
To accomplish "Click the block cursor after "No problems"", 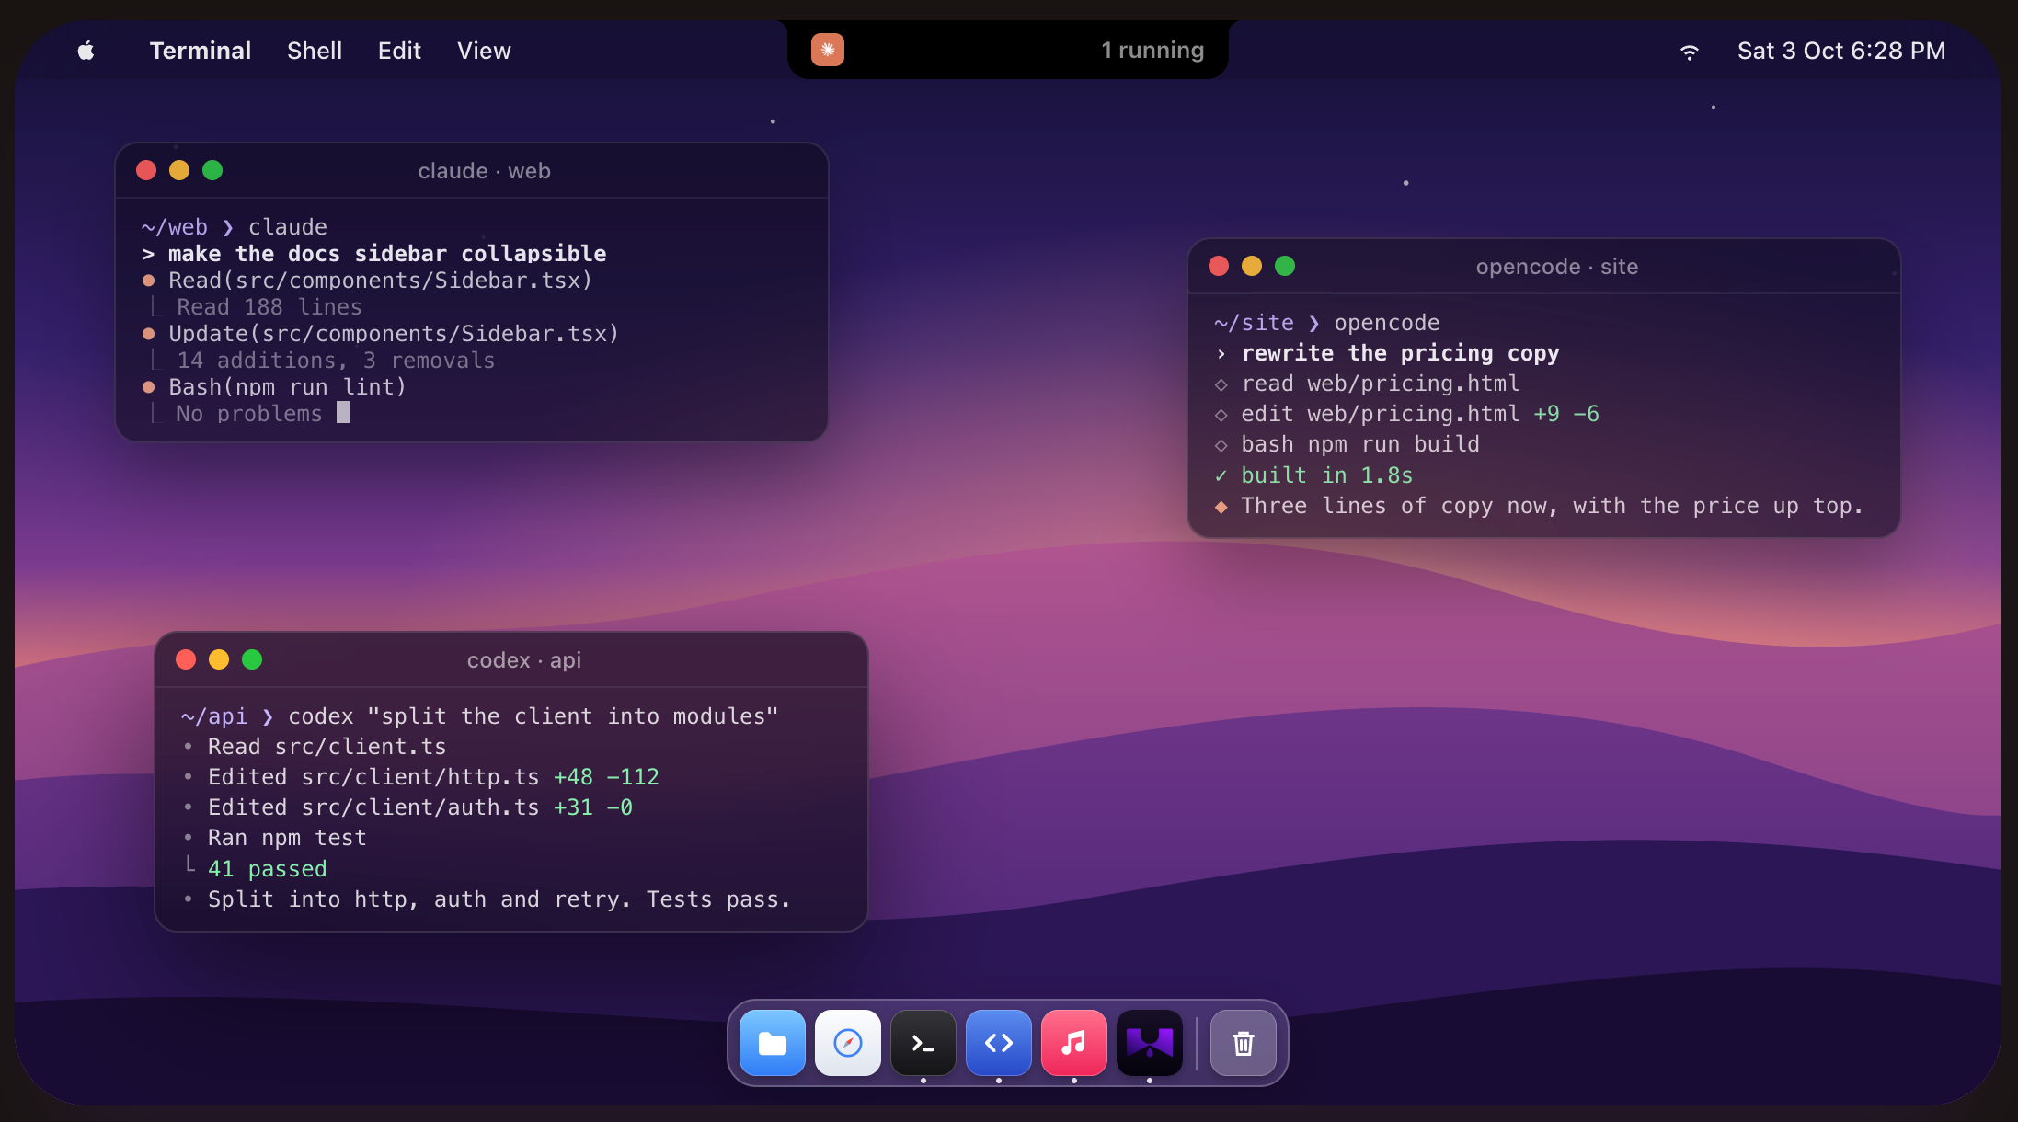I will click(343, 413).
